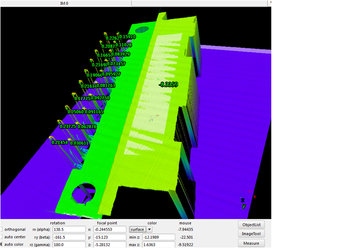Expand the dropdown arrow at top right
This screenshot has height=248, width=341.
coord(270,3)
